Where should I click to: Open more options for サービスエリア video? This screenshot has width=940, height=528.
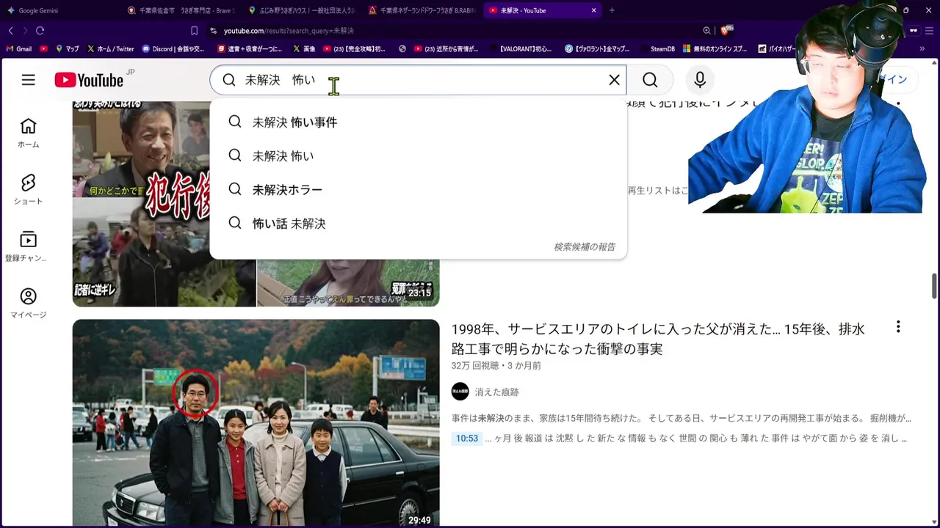[x=897, y=327]
